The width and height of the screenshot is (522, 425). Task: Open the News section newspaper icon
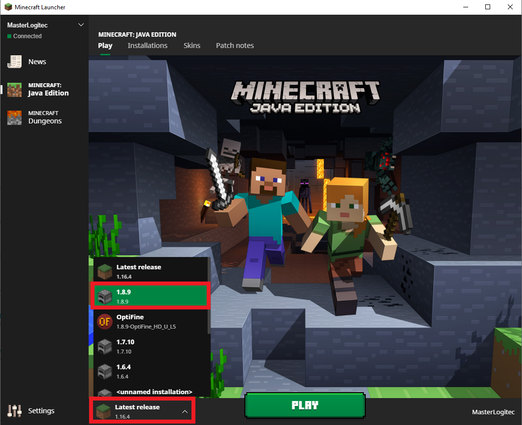coord(14,62)
